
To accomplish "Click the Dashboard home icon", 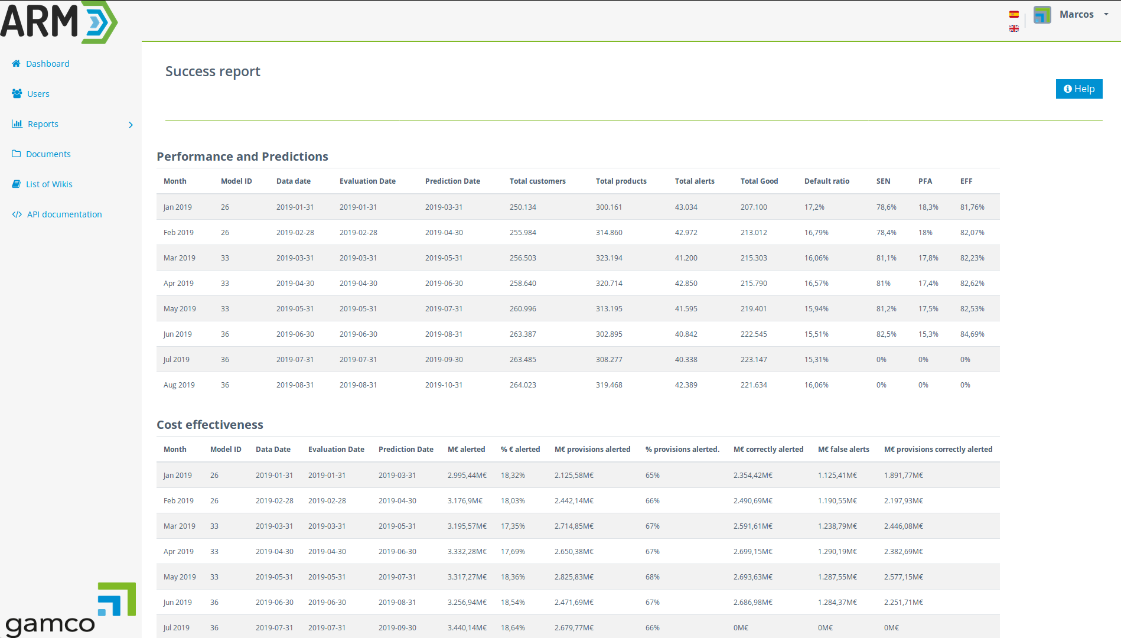I will (x=17, y=63).
